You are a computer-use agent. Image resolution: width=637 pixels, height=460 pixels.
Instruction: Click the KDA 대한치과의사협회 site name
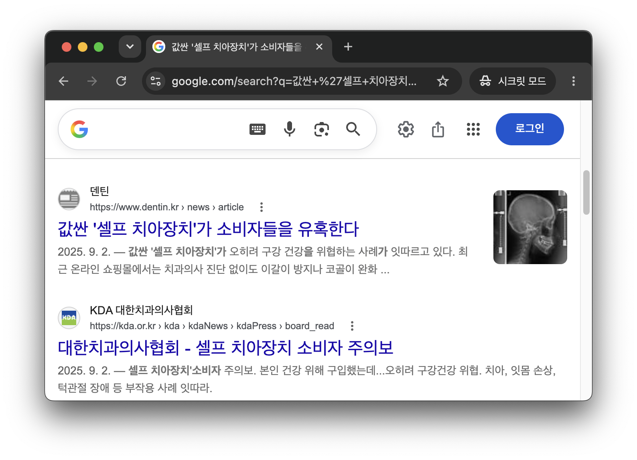tap(141, 310)
